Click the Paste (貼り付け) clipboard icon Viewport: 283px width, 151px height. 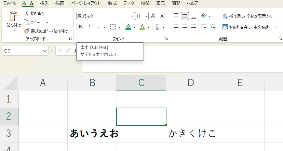pyautogui.click(x=14, y=16)
